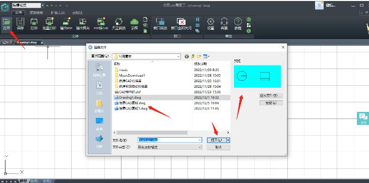Open the 批量打印 batch print tool
Image resolution: width=369 pixels, height=183 pixels.
(x=49, y=24)
